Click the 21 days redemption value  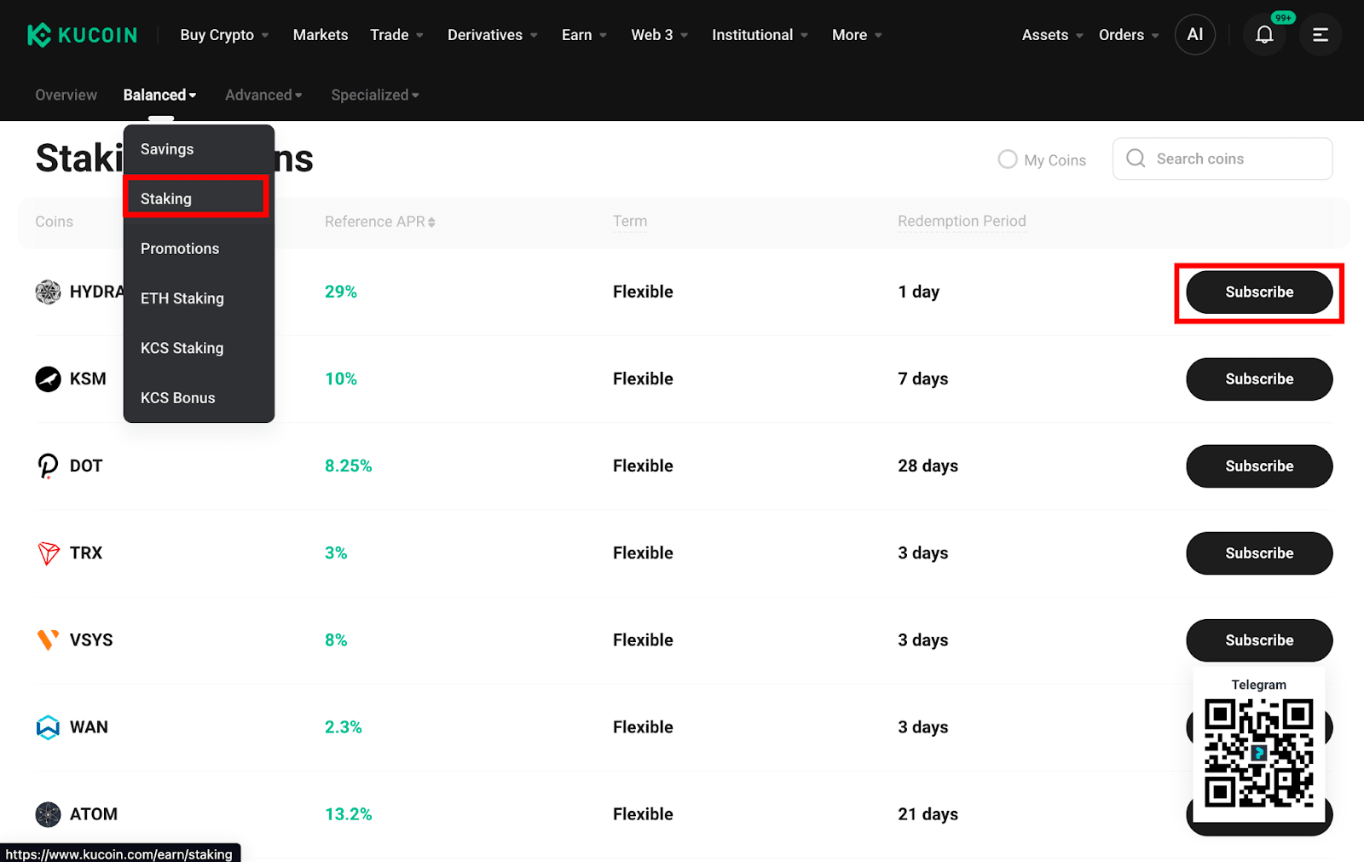tap(928, 814)
